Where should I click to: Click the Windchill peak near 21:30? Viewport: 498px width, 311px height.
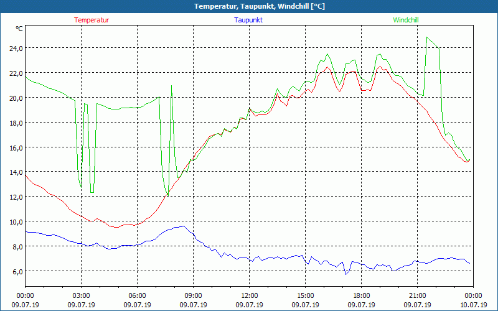pyautogui.click(x=427, y=37)
